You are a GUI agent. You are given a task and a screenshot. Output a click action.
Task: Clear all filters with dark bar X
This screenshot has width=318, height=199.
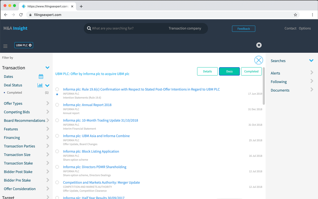(x=259, y=45)
